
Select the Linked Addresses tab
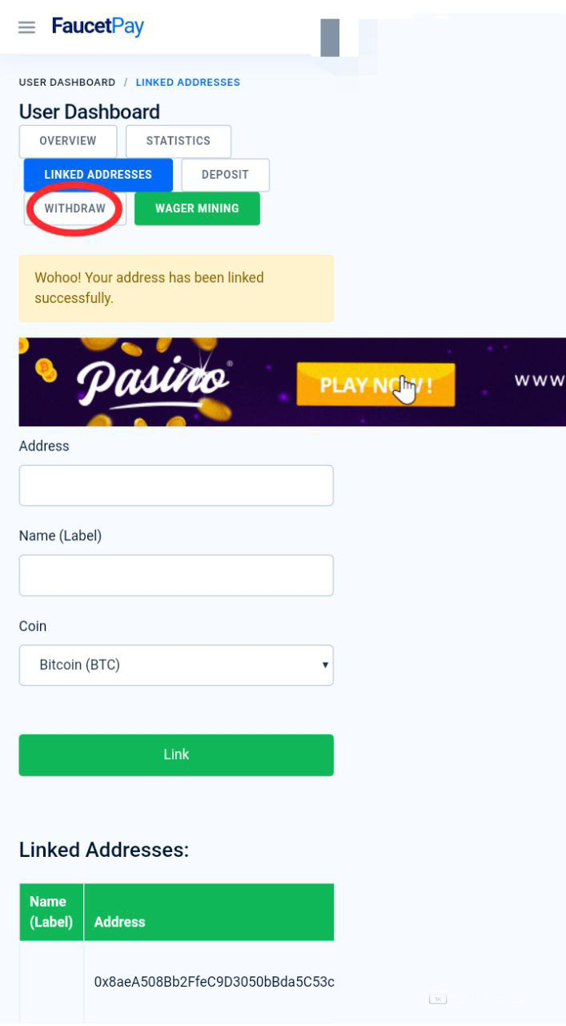coord(98,175)
